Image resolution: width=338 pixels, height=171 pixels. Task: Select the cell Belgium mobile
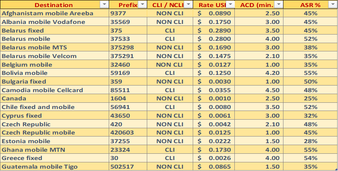click(x=55, y=65)
